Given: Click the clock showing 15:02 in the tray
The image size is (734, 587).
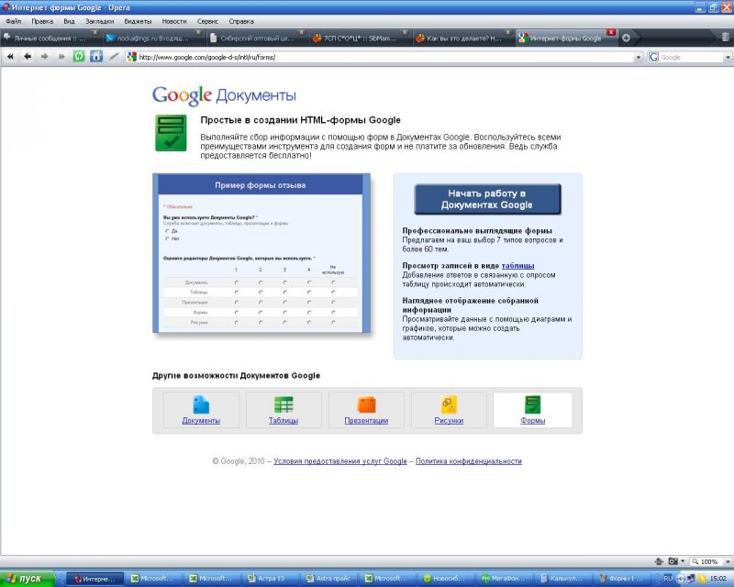Looking at the screenshot, I should 718,578.
